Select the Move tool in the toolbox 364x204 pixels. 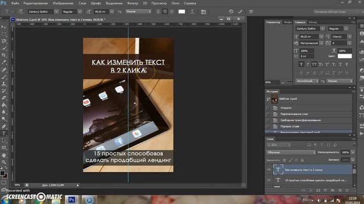pyautogui.click(x=4, y=27)
